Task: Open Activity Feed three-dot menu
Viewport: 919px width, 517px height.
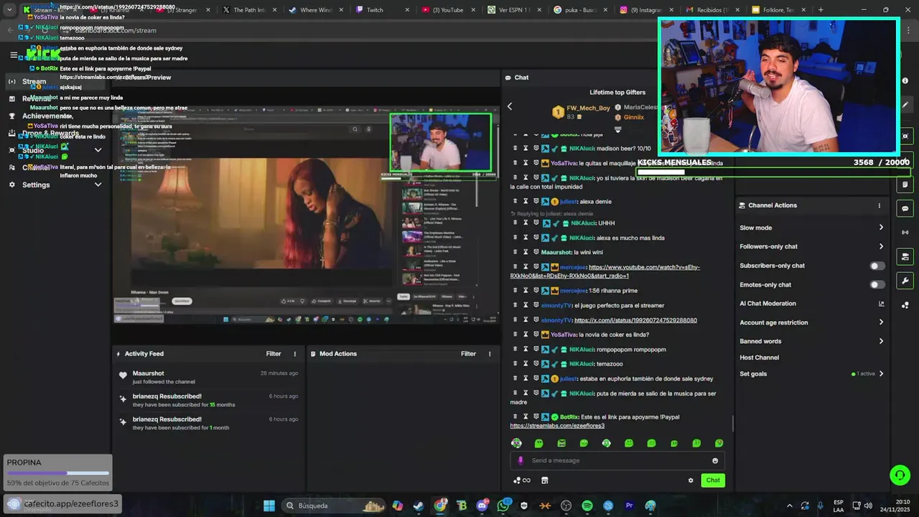Action: tap(294, 353)
